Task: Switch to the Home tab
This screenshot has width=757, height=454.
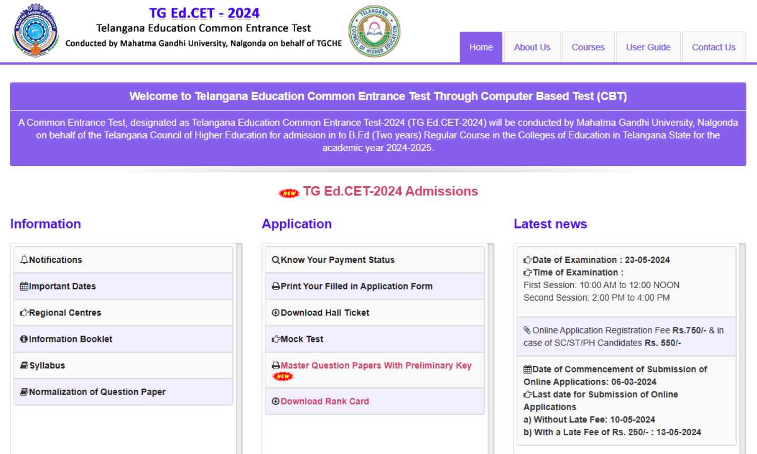Action: click(480, 47)
